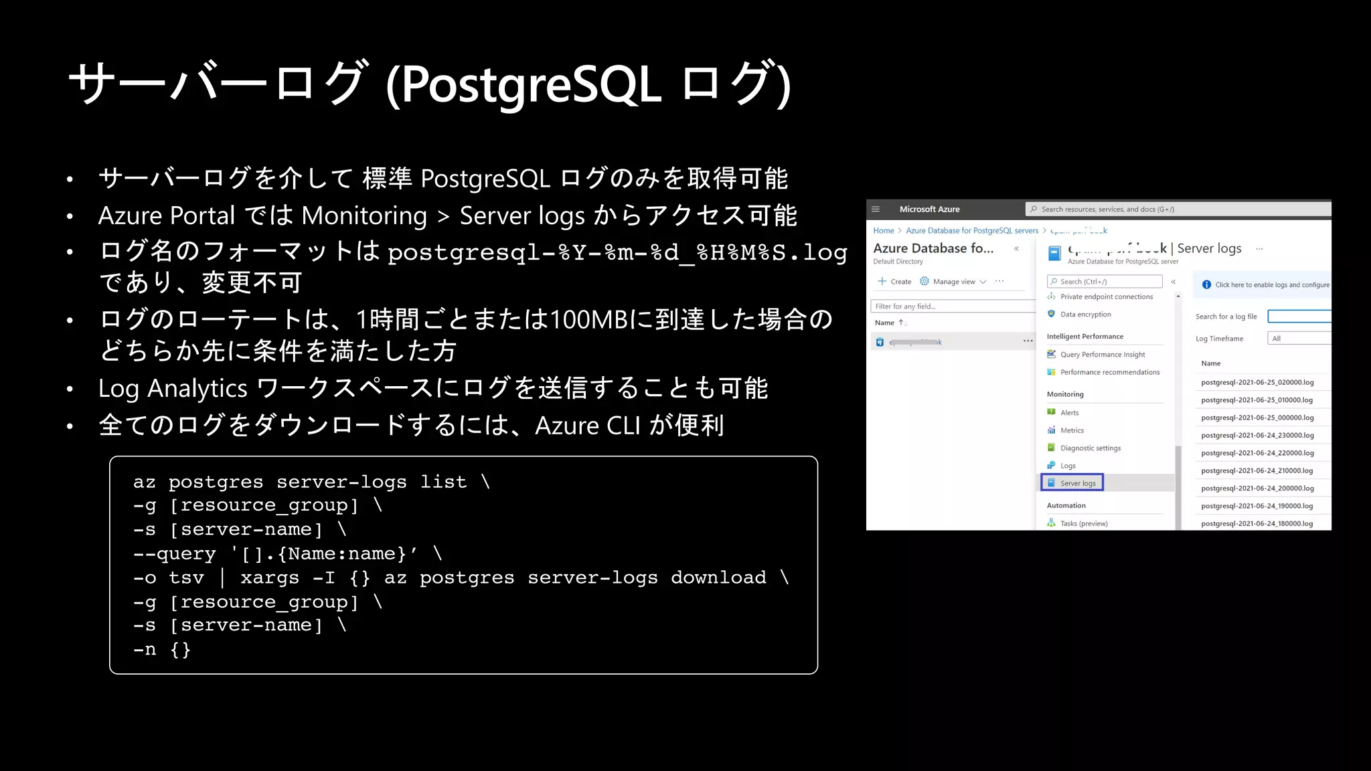Open Diagnostic settings menu item
Viewport: 1371px width, 771px height.
(x=1091, y=448)
